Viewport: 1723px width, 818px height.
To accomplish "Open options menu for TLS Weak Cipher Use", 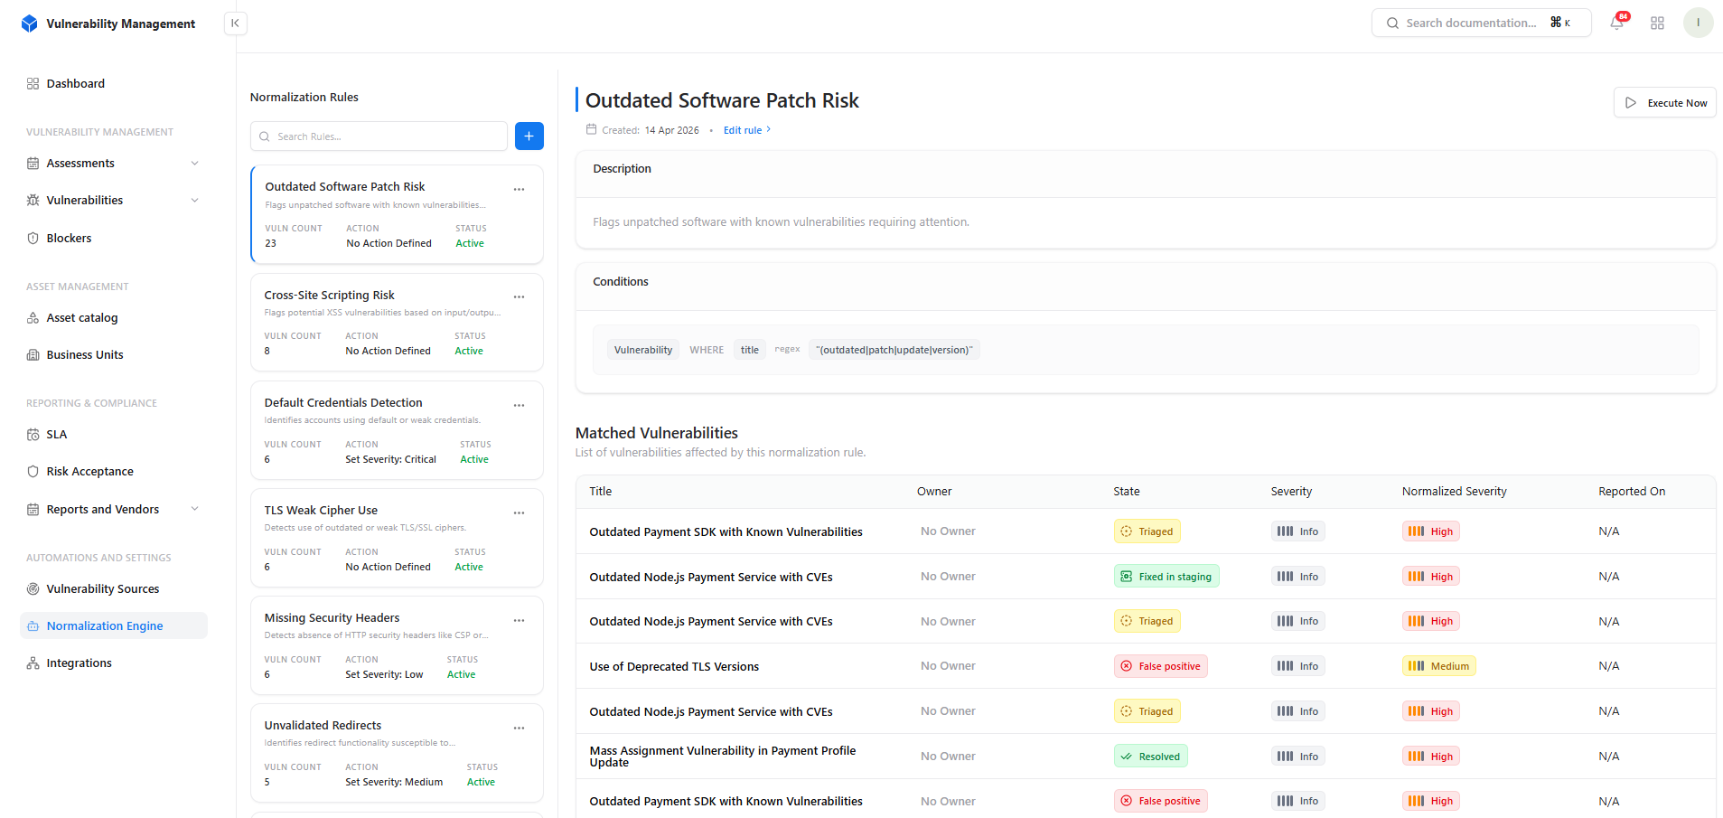I will [x=519, y=512].
